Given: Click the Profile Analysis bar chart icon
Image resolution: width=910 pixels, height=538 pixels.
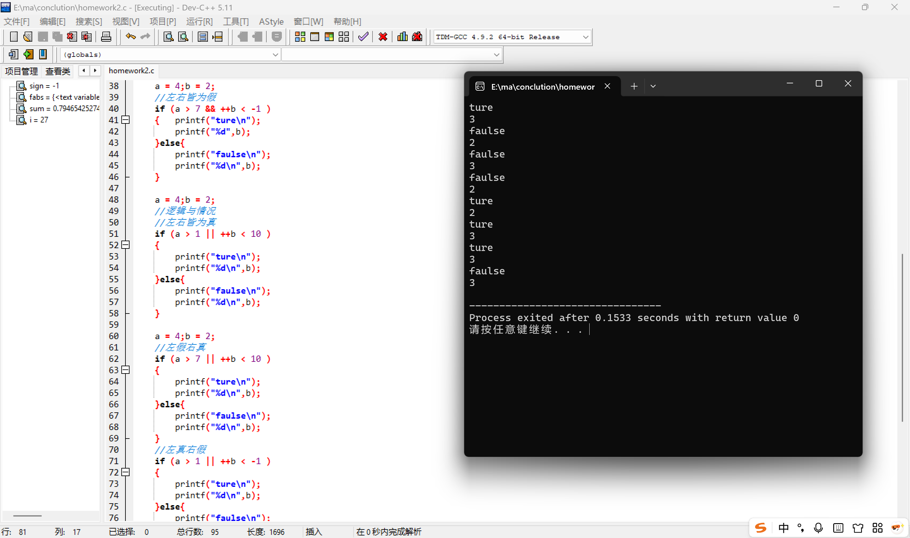Looking at the screenshot, I should [402, 37].
